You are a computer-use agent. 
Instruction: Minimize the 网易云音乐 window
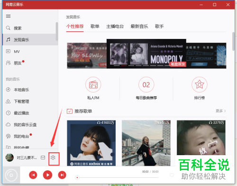(201, 5)
